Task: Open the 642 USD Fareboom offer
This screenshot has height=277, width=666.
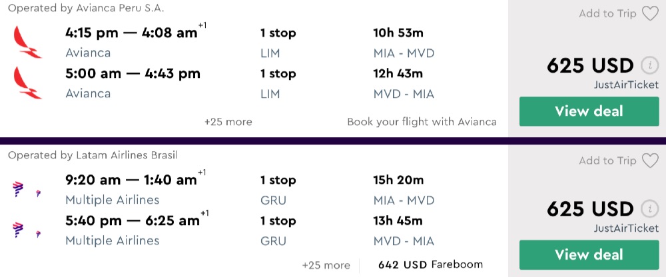Action: coord(430,265)
